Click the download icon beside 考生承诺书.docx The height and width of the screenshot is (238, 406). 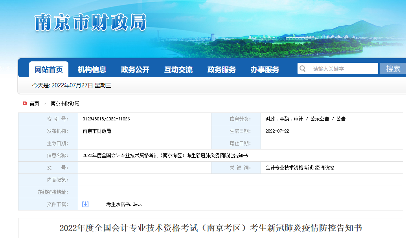click(86, 204)
